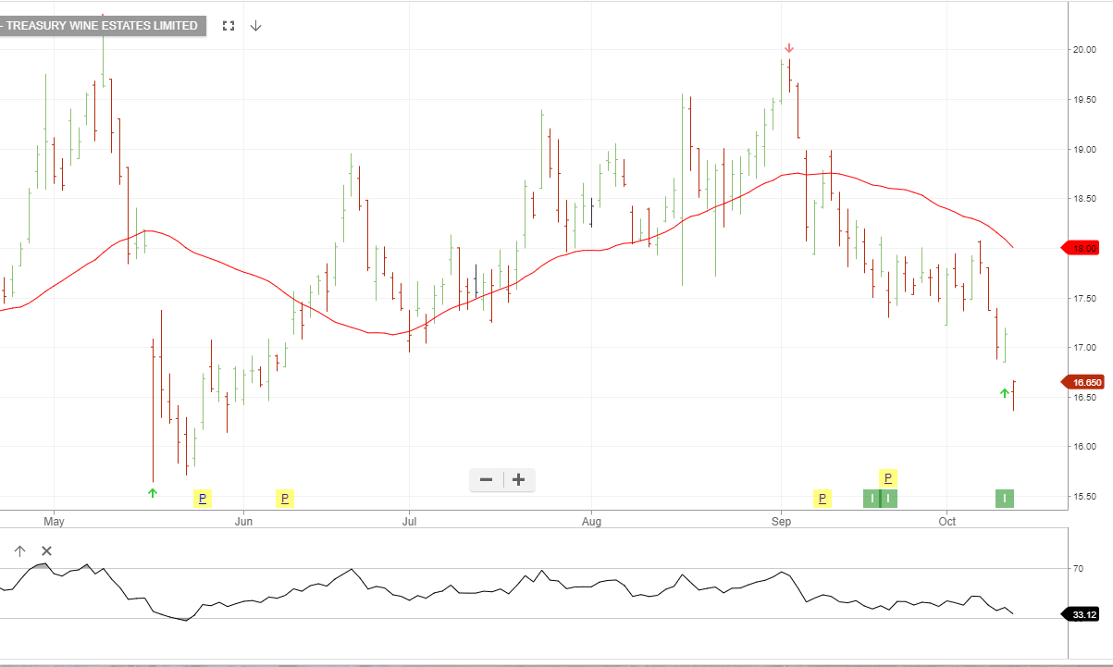Click the Sep label on the time axis
1113x667 pixels.
(x=781, y=522)
